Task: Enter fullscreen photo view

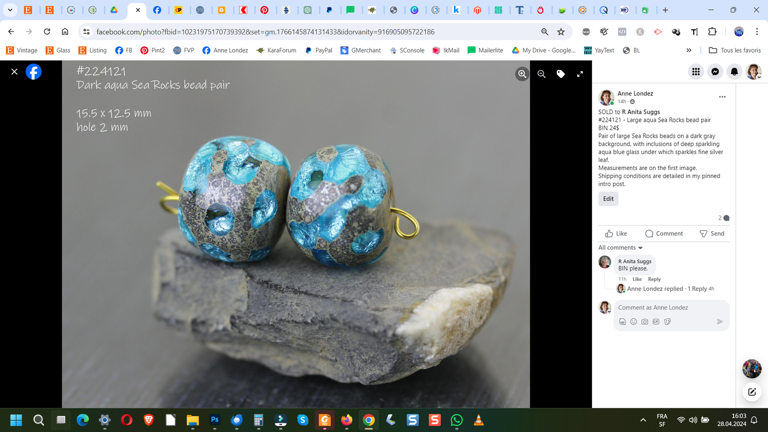Action: pyautogui.click(x=580, y=74)
